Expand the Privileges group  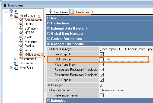[x=48, y=85]
